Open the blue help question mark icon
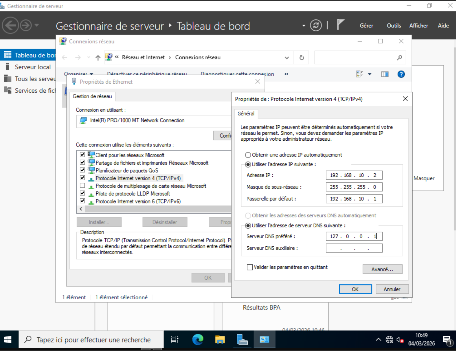 tap(401, 74)
